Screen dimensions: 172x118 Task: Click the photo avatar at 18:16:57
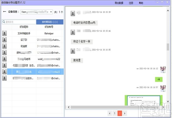(x=163, y=89)
